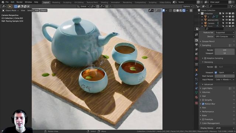The image size is (236, 133).
Task: Open the File menu
Action: click(7, 2)
